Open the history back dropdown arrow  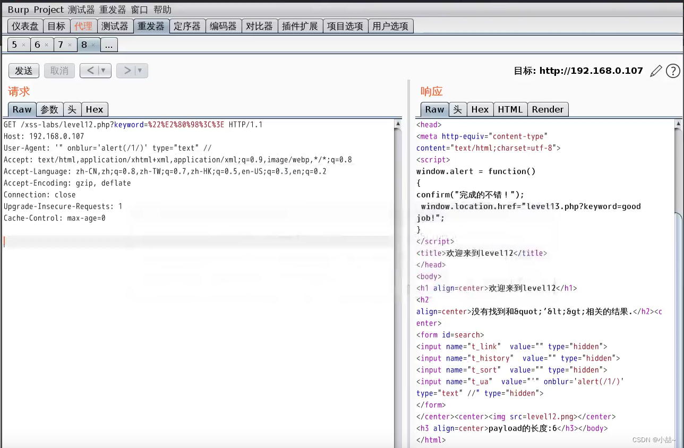104,71
